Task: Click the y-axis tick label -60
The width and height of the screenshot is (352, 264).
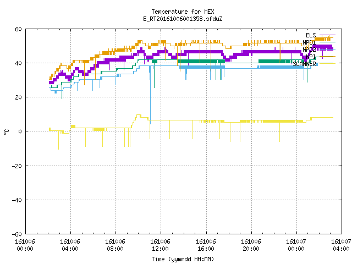Action: click(x=17, y=234)
